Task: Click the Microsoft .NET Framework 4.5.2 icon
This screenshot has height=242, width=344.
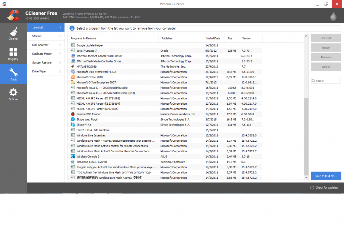Action: pos(73,72)
